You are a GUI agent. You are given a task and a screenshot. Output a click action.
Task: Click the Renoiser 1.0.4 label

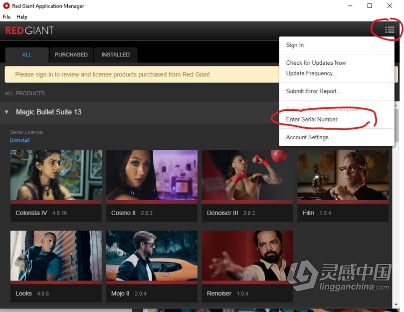pyautogui.click(x=227, y=294)
